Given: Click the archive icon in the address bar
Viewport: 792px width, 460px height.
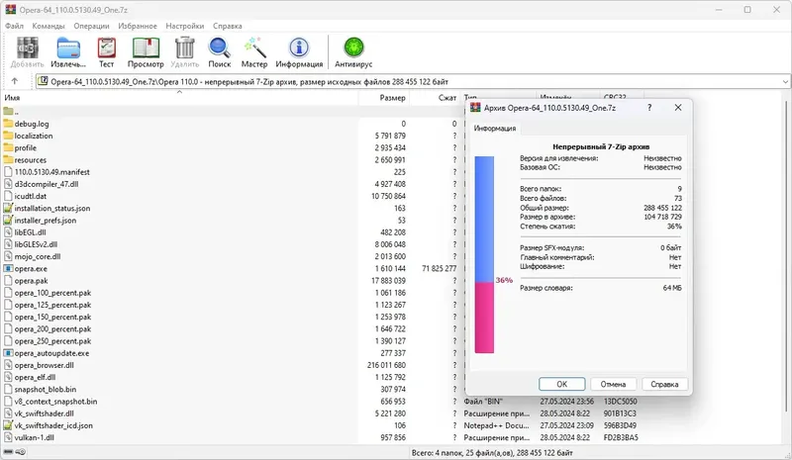Looking at the screenshot, I should (44, 81).
